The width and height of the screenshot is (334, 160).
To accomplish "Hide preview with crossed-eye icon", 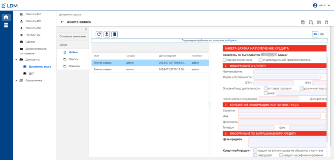I will coord(322,35).
